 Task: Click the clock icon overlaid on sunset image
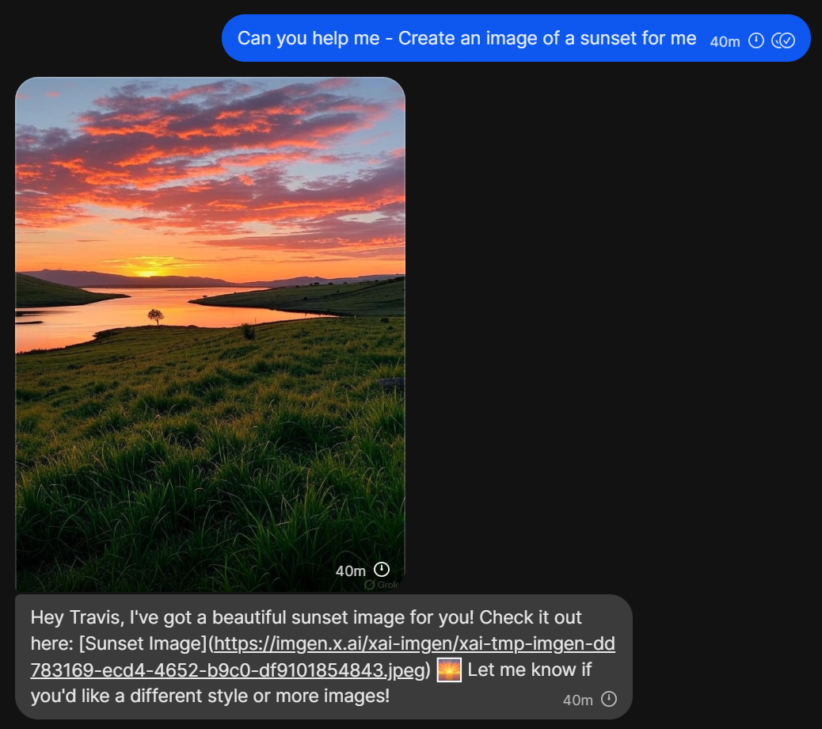[x=382, y=570]
